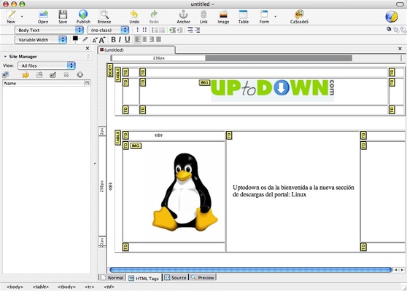Open the All files view dropdown
Viewport: 407px width, 291px height.
tap(47, 65)
